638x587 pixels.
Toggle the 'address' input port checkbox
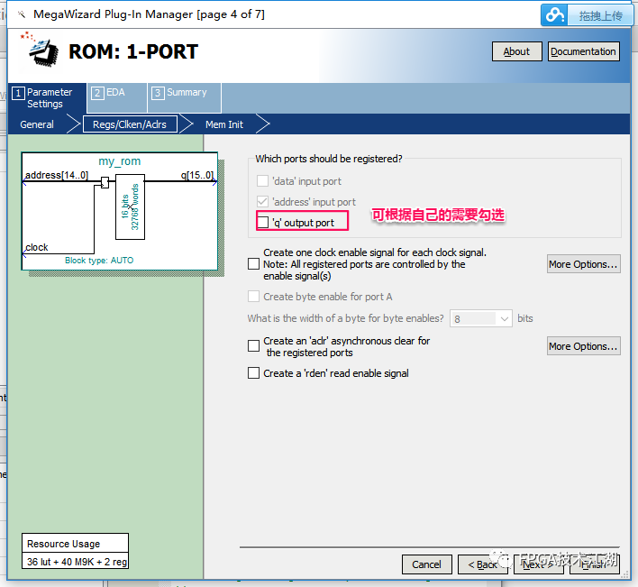(x=262, y=201)
